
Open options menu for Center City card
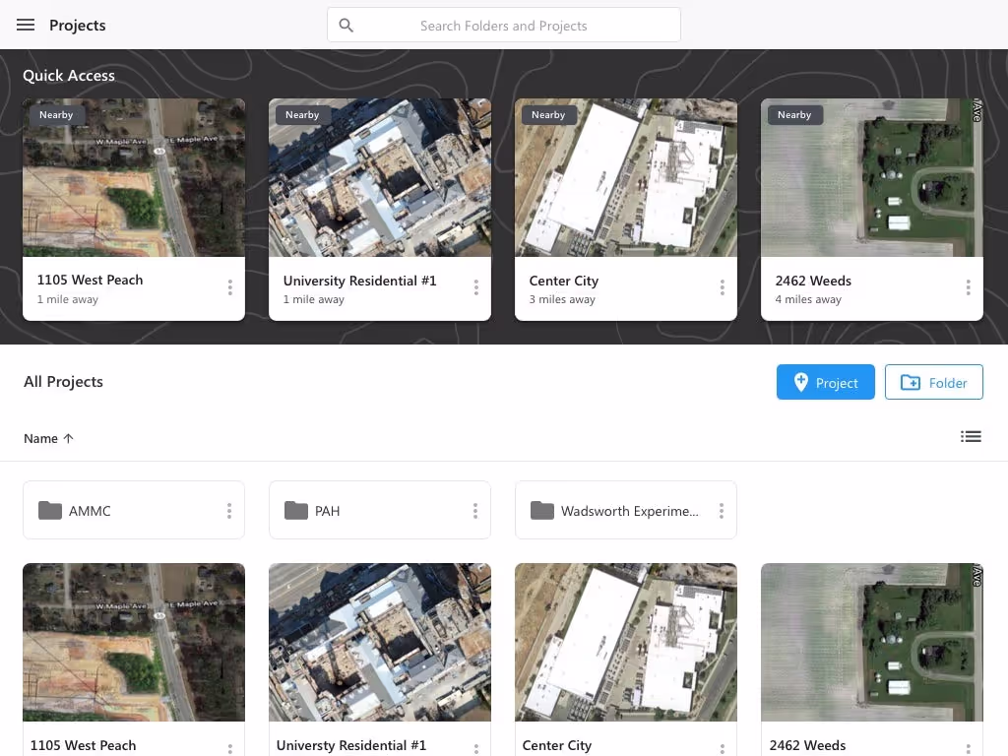tap(723, 288)
